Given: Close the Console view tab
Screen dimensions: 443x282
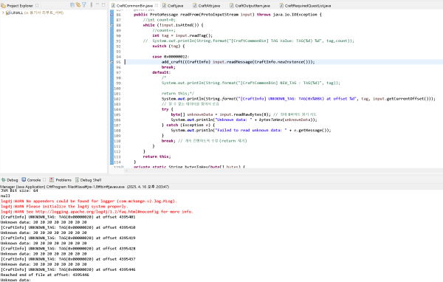Looking at the screenshot, I should (44, 180).
